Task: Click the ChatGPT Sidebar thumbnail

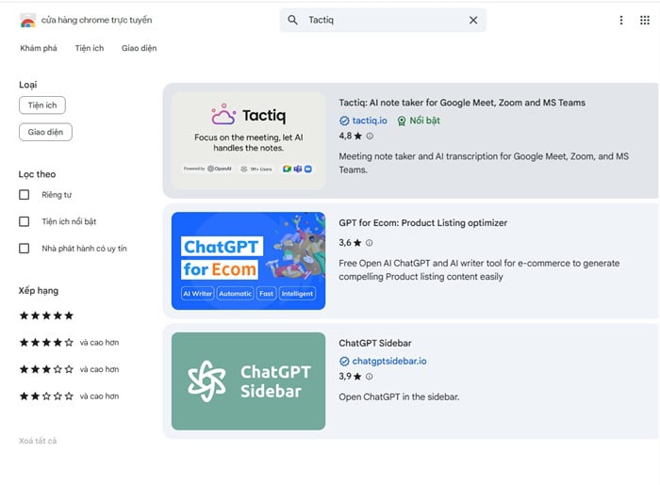Action: [x=248, y=381]
